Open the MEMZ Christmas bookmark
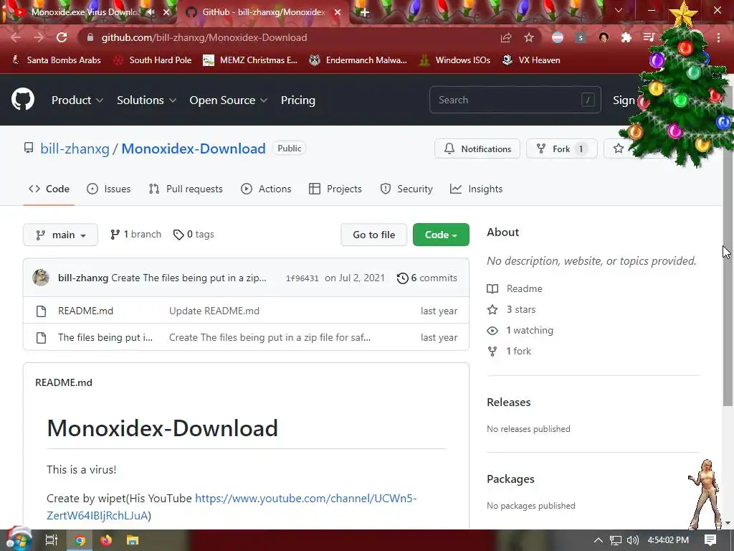 pos(250,60)
